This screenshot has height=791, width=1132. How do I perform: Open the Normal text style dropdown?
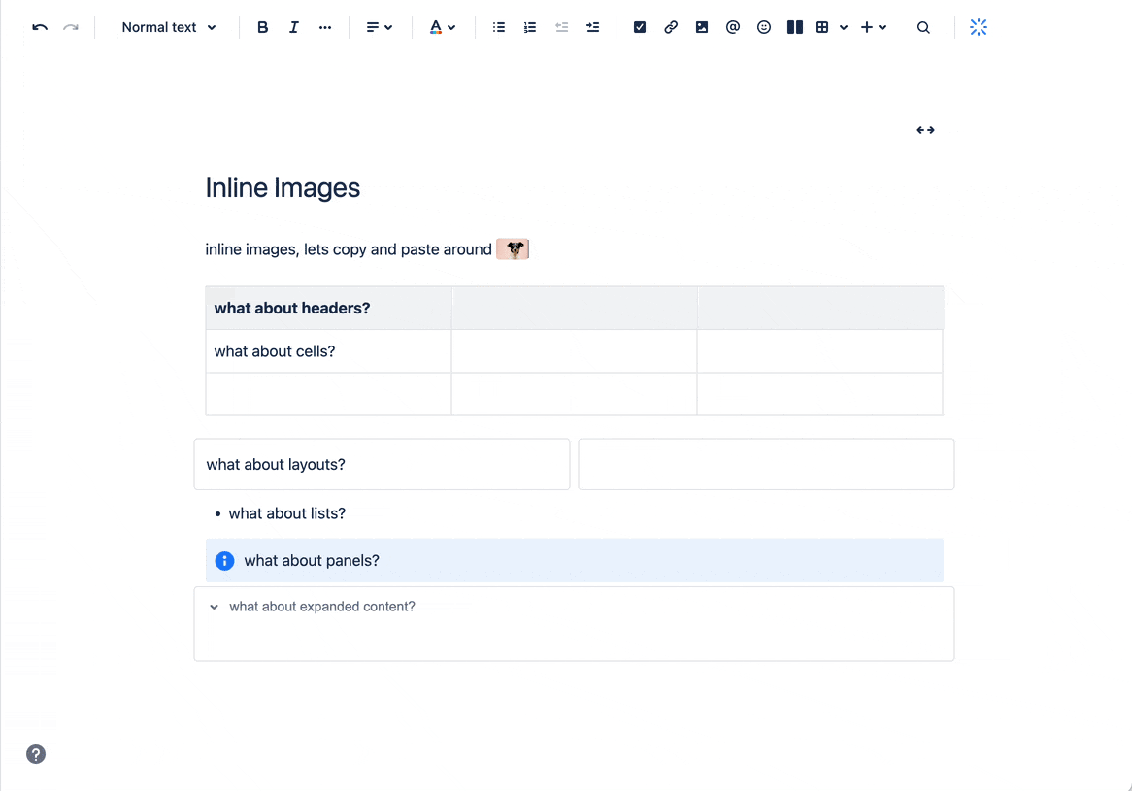point(169,27)
